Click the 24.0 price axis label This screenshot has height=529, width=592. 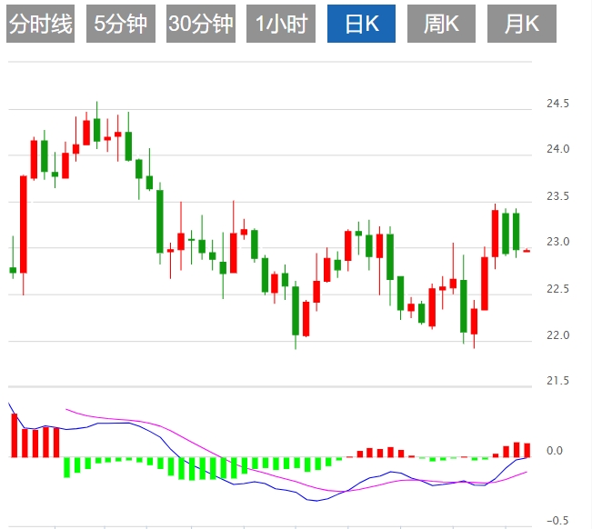(557, 149)
